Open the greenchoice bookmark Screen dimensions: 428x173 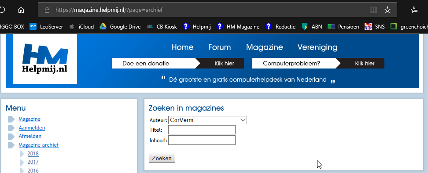pos(409,27)
